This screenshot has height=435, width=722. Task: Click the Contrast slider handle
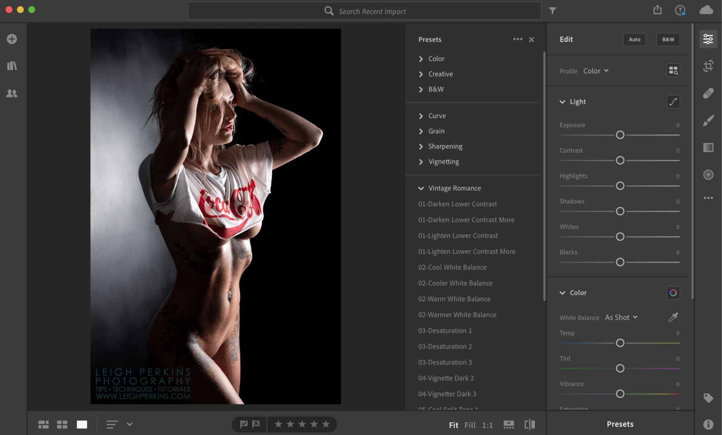coord(620,160)
